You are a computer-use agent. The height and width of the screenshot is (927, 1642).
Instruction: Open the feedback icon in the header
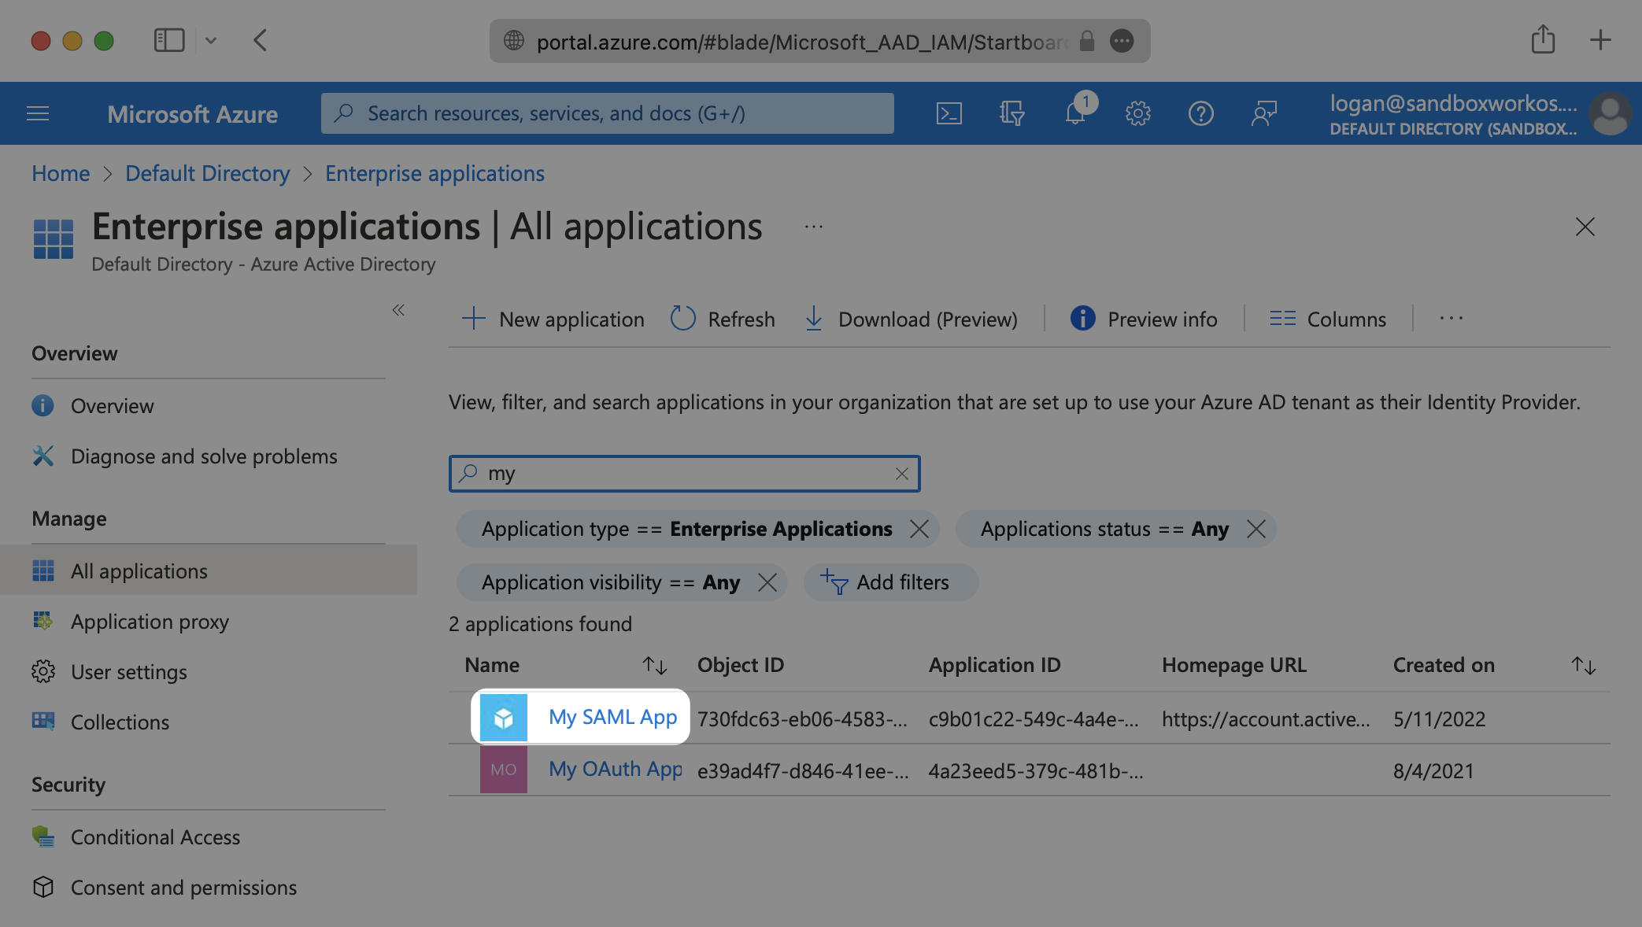click(x=1263, y=113)
